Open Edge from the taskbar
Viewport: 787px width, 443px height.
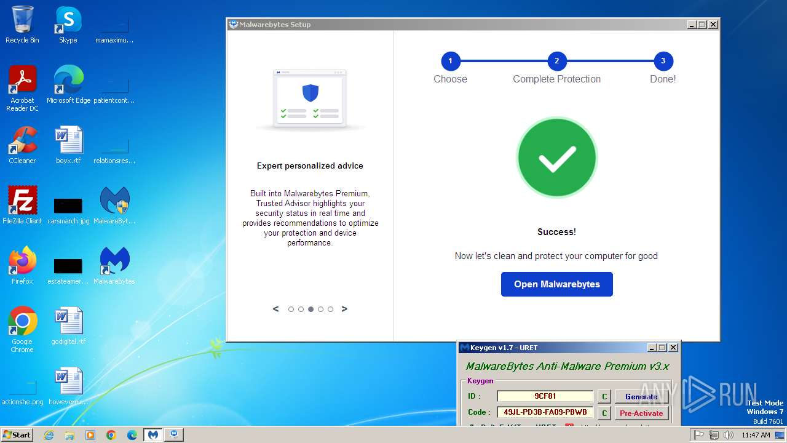click(x=132, y=435)
